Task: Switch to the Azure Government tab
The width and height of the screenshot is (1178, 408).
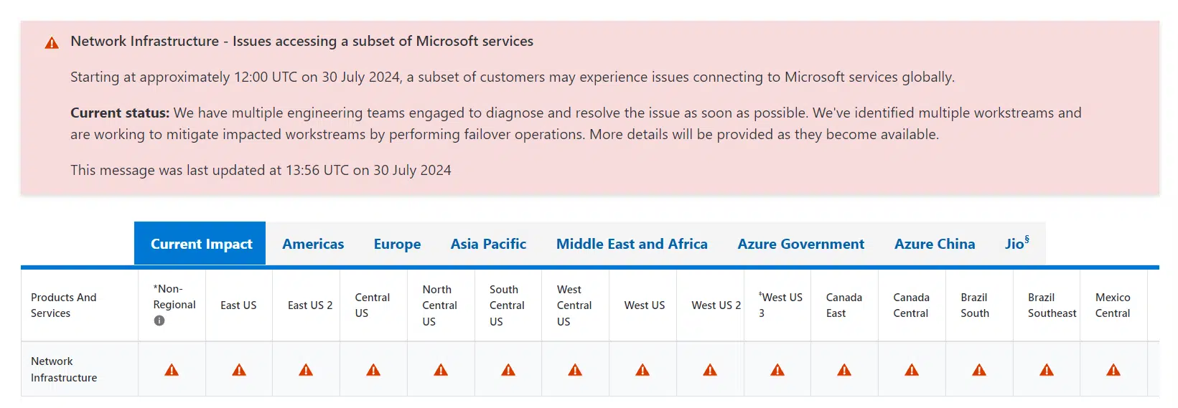Action: [x=801, y=244]
